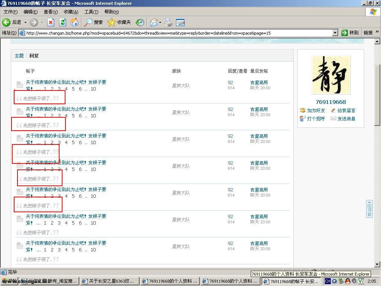Screen dimensions: 381x286
Task: Expand the address bar URL dropdown
Action: point(335,33)
